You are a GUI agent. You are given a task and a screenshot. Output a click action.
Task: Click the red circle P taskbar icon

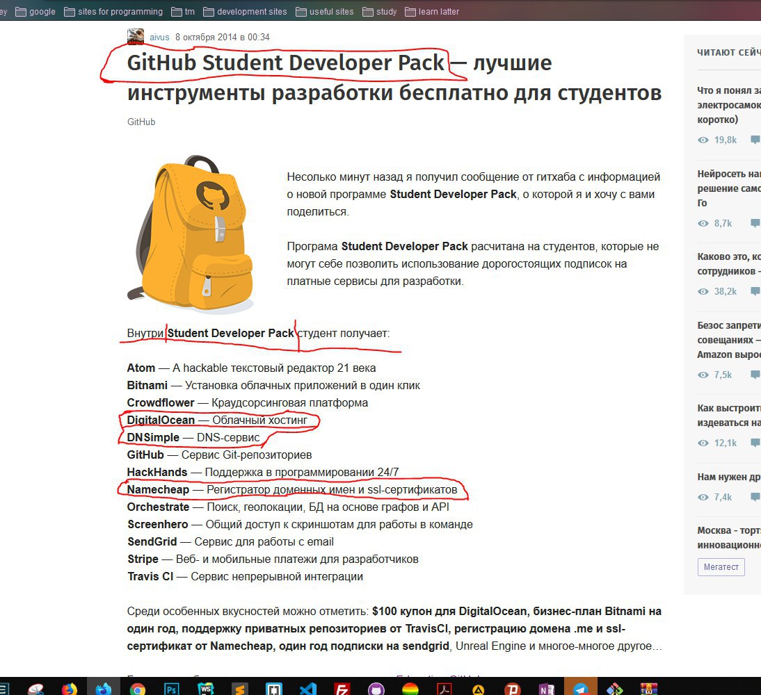(x=513, y=689)
